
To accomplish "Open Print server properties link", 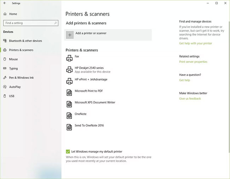I will [193, 62].
